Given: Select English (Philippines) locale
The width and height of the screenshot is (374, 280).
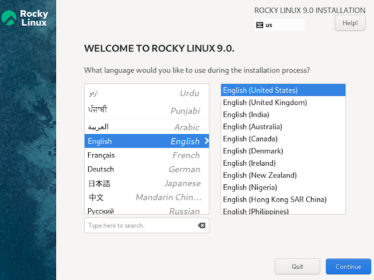Looking at the screenshot, I should (x=283, y=211).
